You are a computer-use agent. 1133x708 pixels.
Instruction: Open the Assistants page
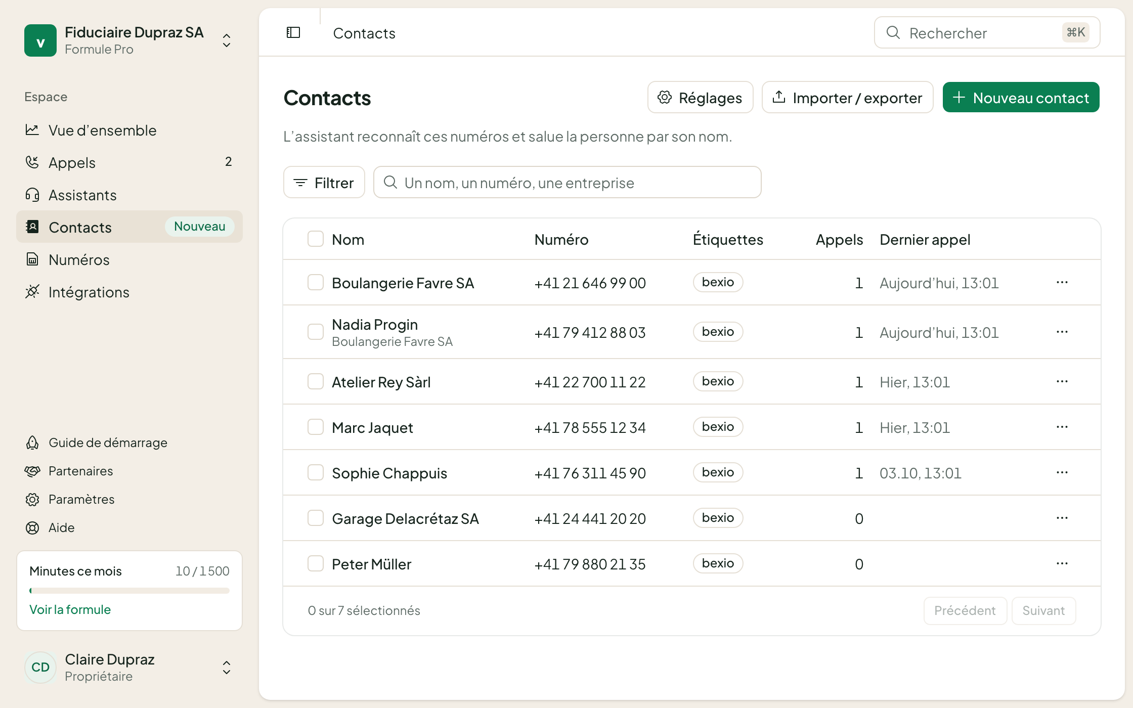(x=129, y=195)
